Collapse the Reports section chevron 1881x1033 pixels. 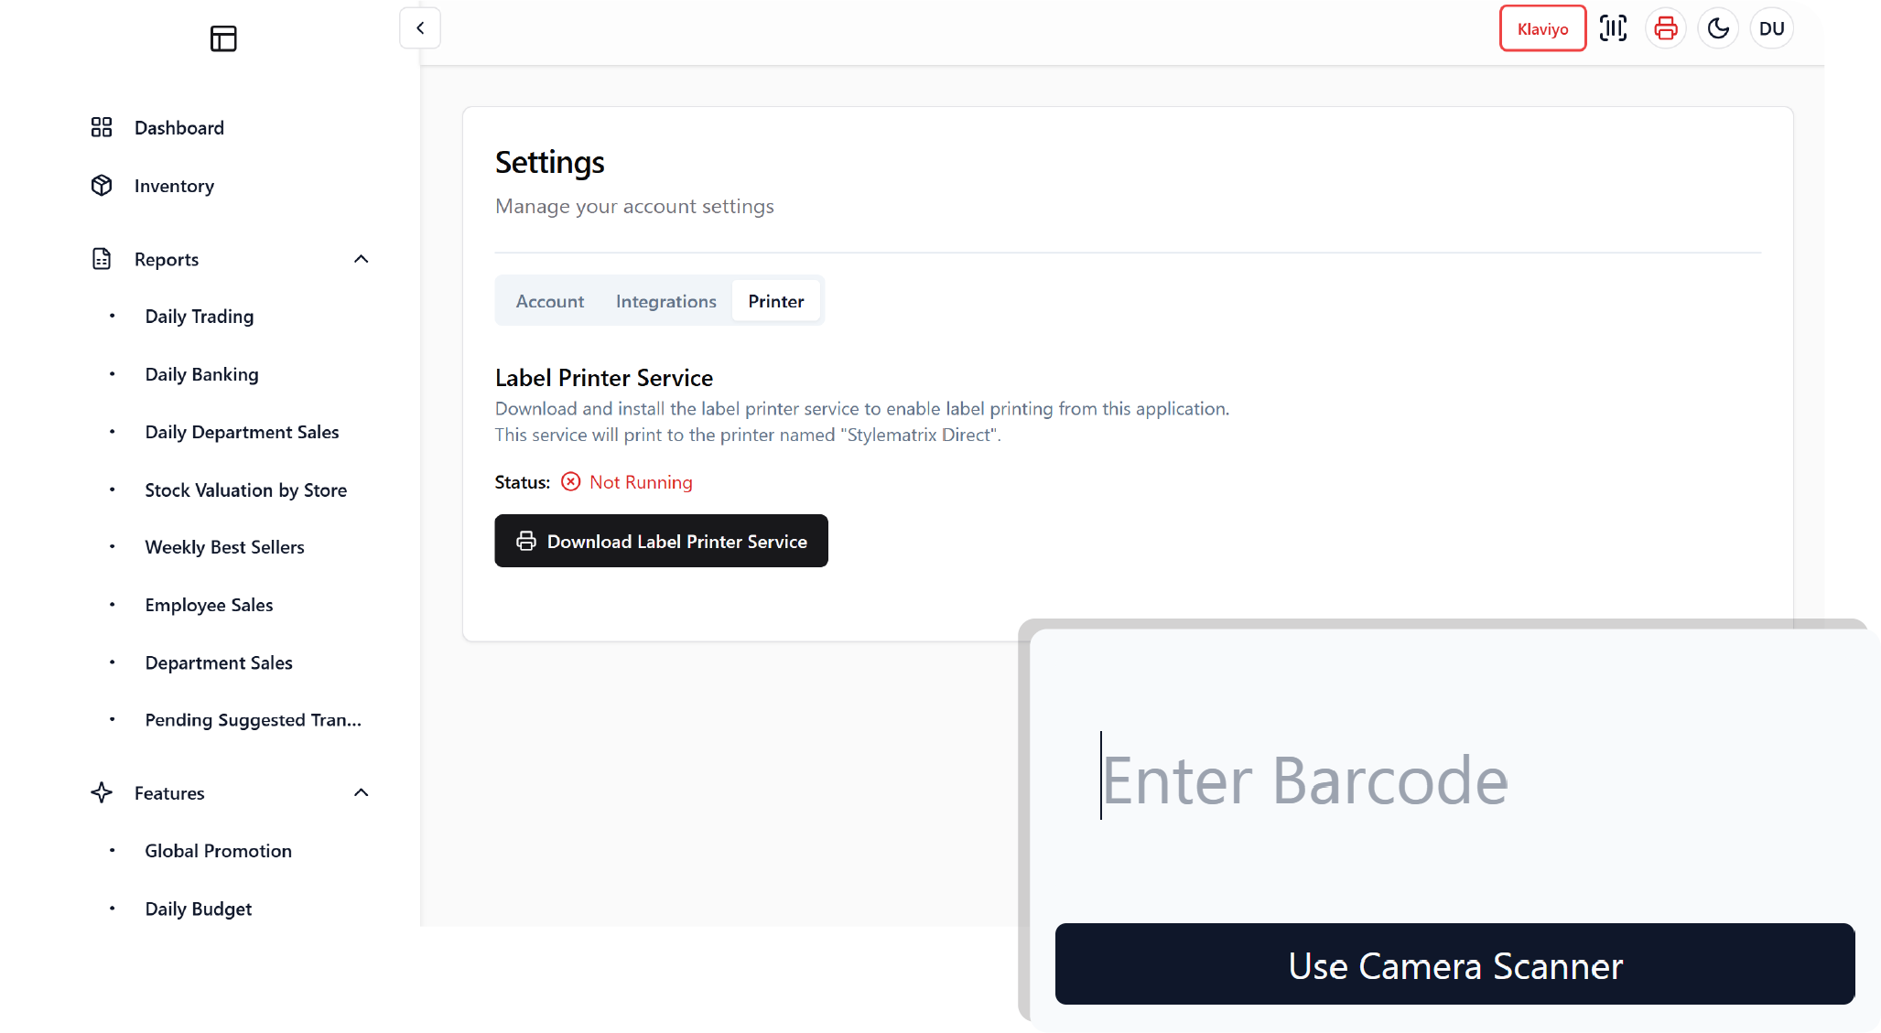coord(362,259)
